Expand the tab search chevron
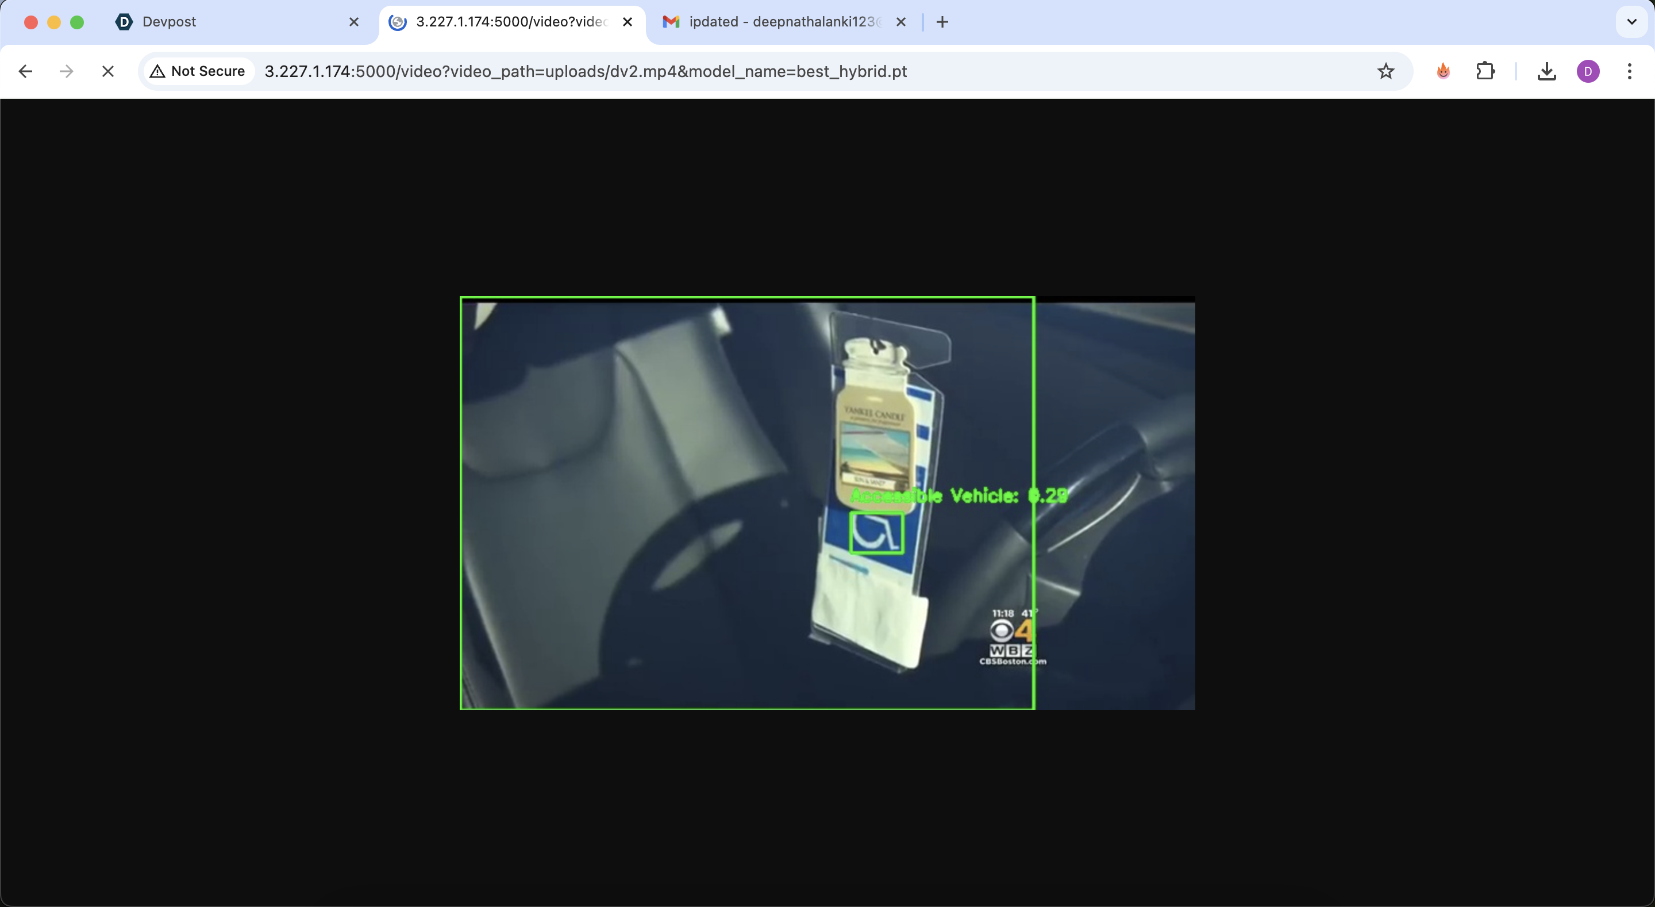The width and height of the screenshot is (1655, 907). click(1631, 22)
